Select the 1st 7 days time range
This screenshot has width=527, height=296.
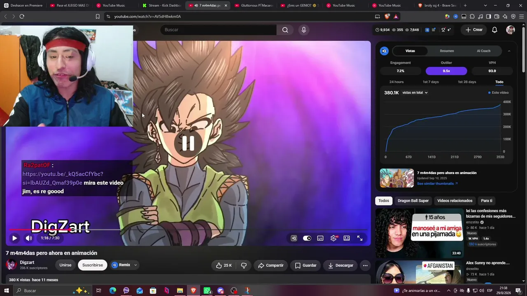point(431,82)
